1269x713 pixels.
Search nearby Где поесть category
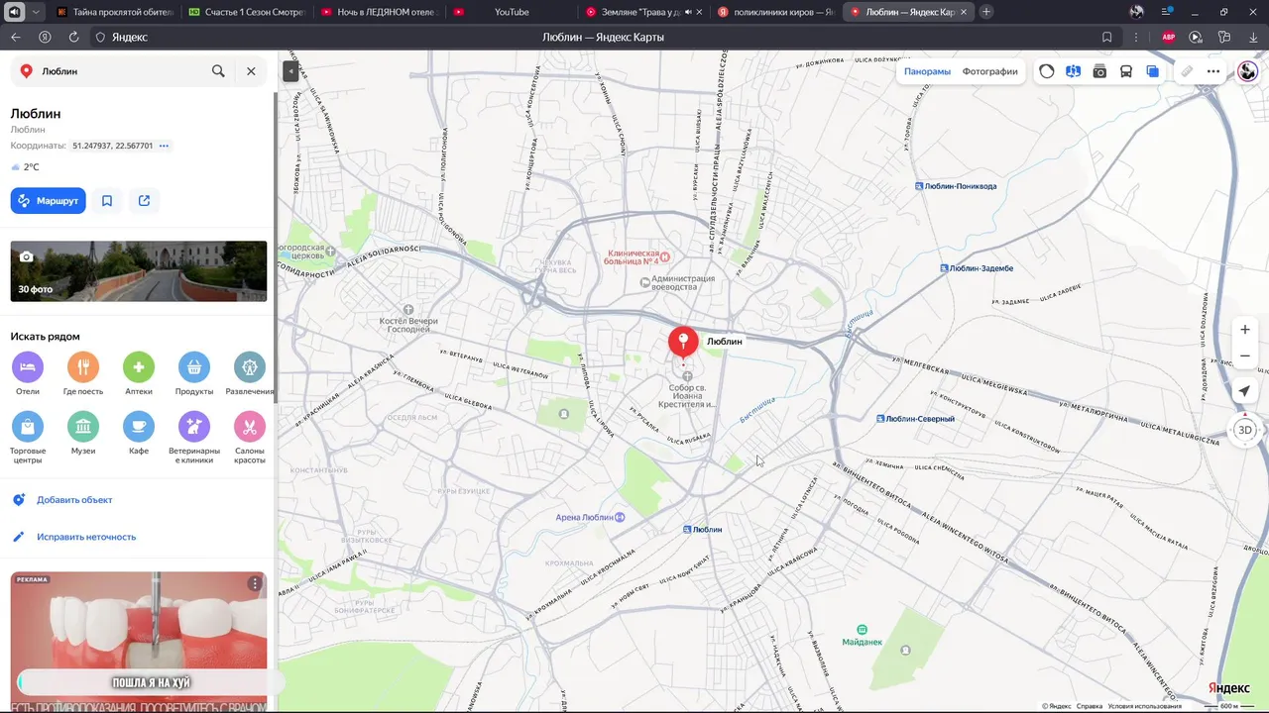83,373
